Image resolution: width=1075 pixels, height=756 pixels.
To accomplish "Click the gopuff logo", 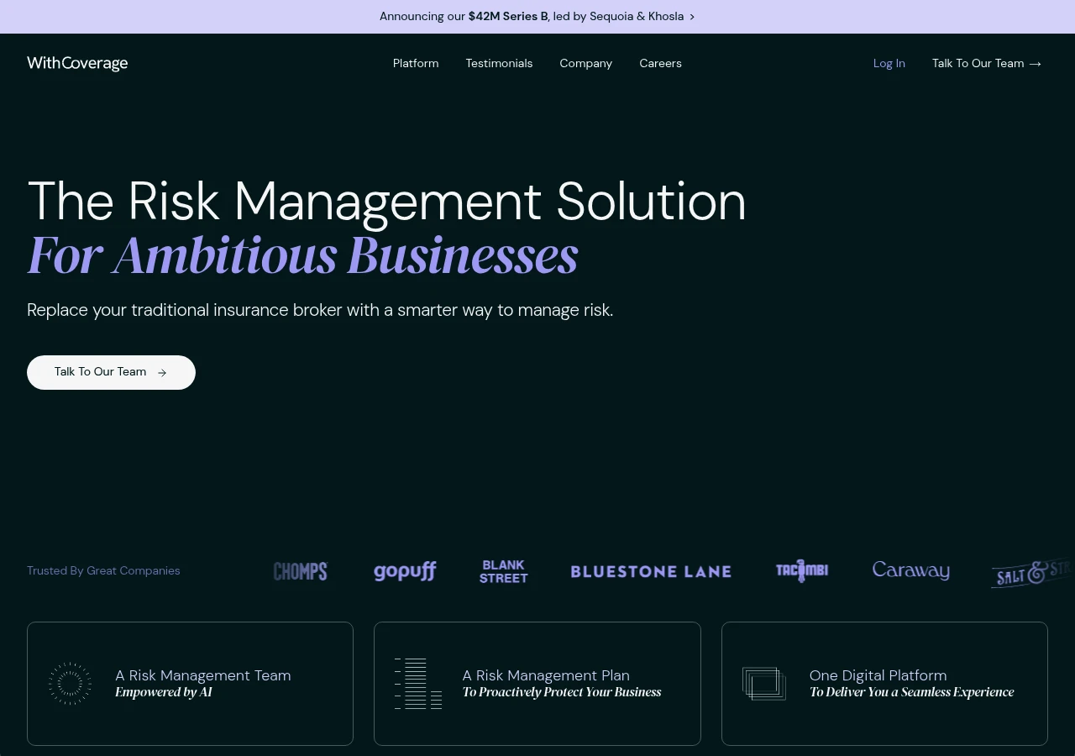I will [x=405, y=571].
